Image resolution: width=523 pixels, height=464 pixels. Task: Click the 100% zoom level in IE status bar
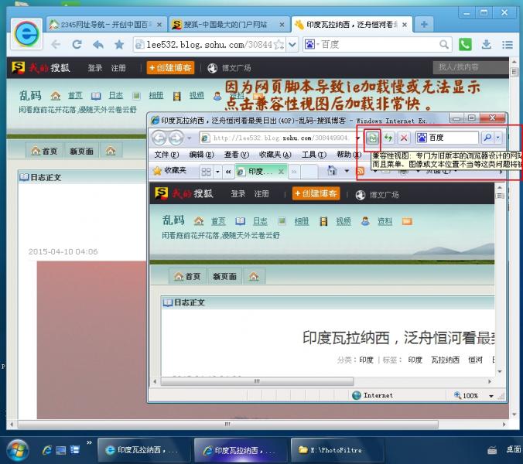pos(470,396)
